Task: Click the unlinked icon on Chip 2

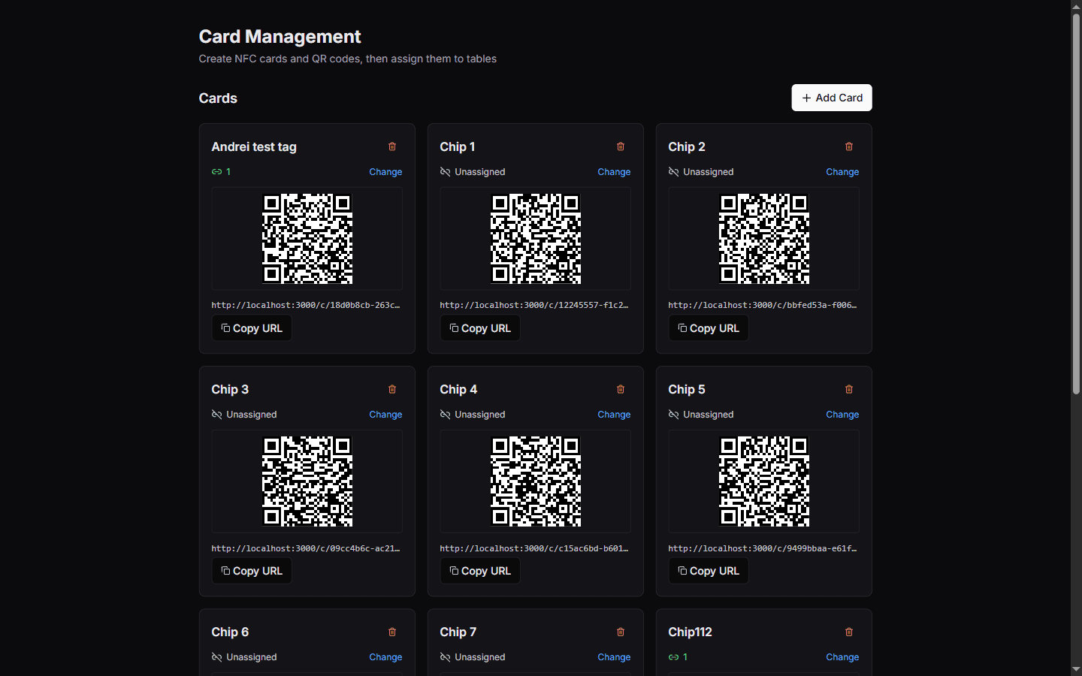Action: click(x=673, y=172)
